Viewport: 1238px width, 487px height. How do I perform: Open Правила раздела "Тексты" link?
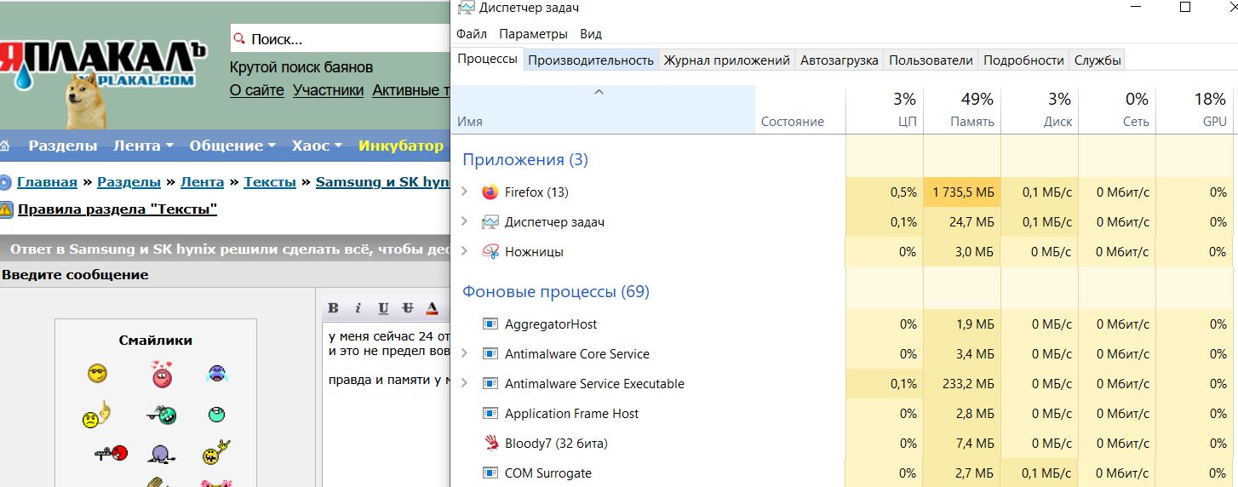pos(117,209)
